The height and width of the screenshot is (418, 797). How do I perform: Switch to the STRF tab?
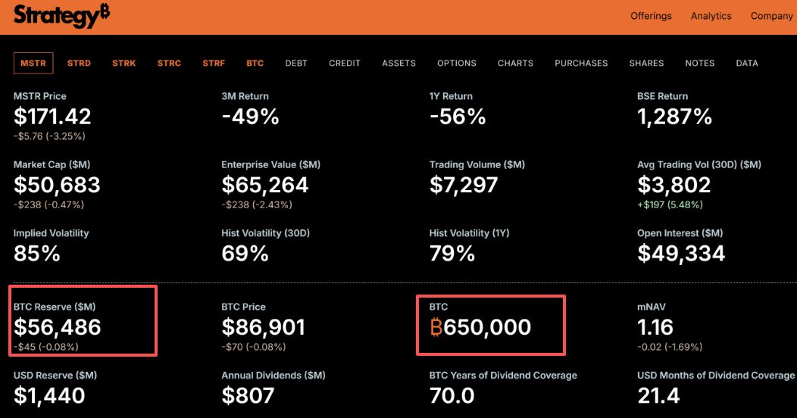click(x=214, y=63)
